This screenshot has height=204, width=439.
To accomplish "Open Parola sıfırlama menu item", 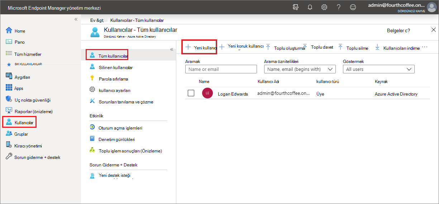I will click(x=113, y=79).
